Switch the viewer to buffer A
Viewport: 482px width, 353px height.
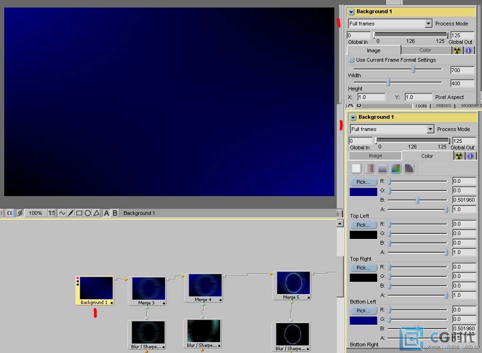[x=107, y=213]
